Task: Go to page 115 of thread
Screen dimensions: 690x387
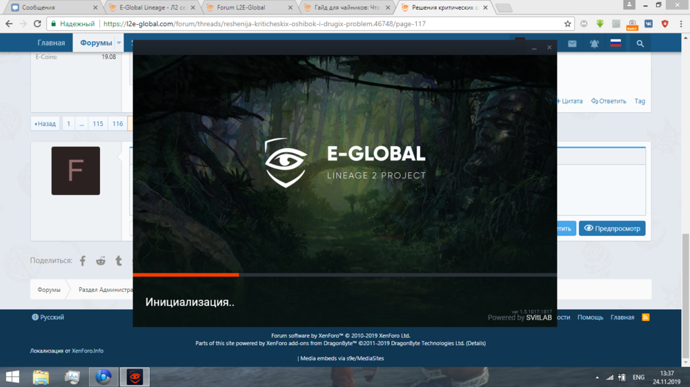Action: [98, 124]
